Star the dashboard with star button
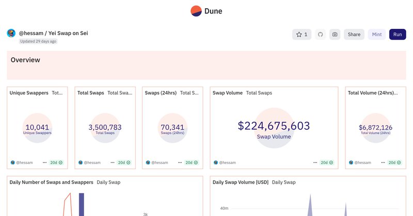The image size is (413, 216). pos(301,35)
